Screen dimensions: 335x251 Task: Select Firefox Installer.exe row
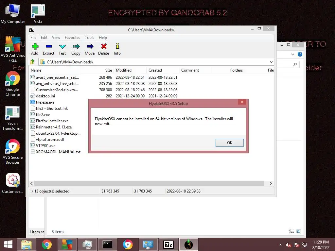point(52,121)
